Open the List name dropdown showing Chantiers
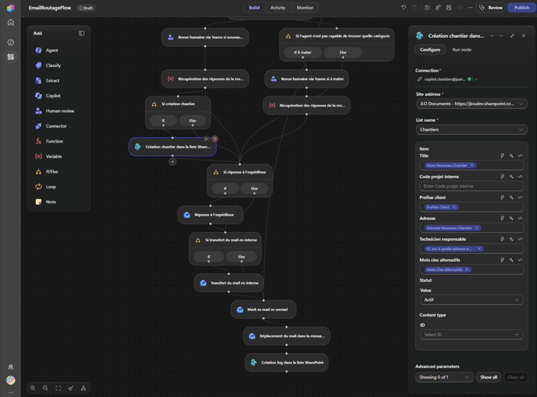Screen dimensions: 537x397 (471, 129)
